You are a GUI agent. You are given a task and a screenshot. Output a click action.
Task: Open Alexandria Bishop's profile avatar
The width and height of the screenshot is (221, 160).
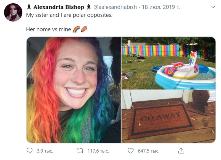point(13,12)
